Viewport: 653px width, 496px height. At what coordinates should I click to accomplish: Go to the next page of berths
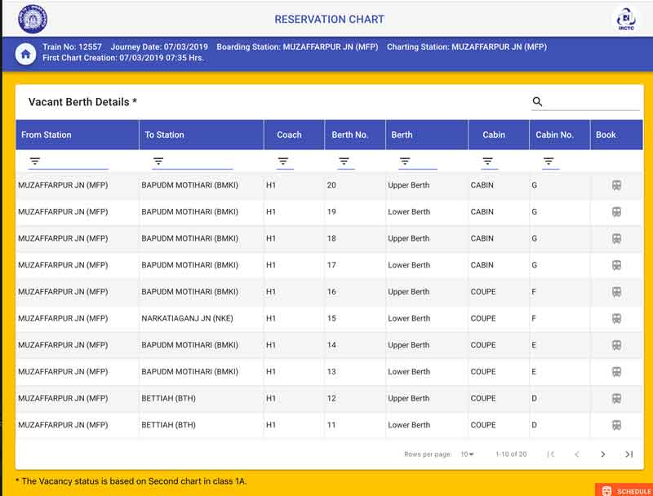602,454
